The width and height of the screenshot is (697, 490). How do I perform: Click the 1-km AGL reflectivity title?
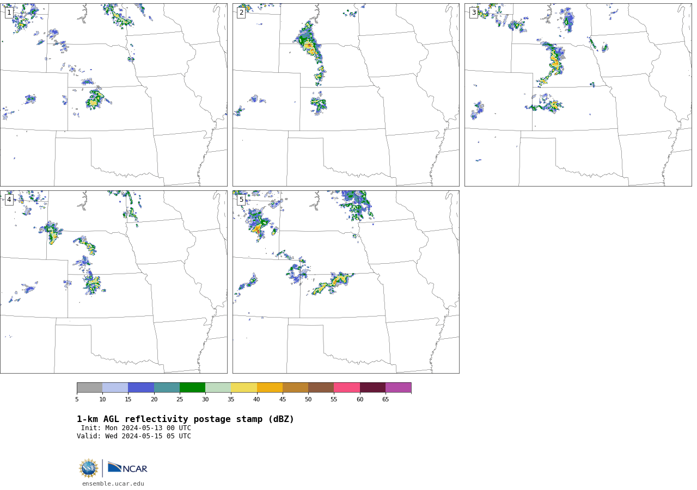click(185, 419)
